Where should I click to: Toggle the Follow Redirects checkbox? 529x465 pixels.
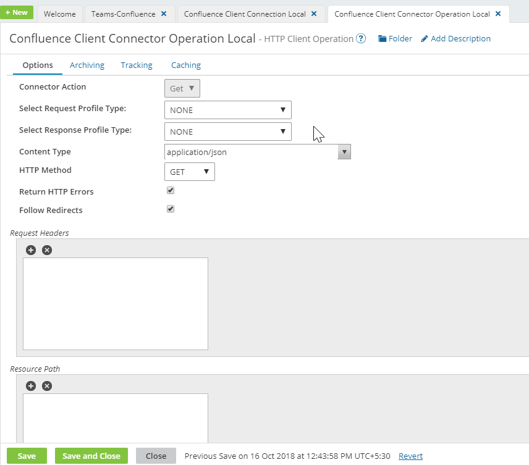click(x=171, y=209)
